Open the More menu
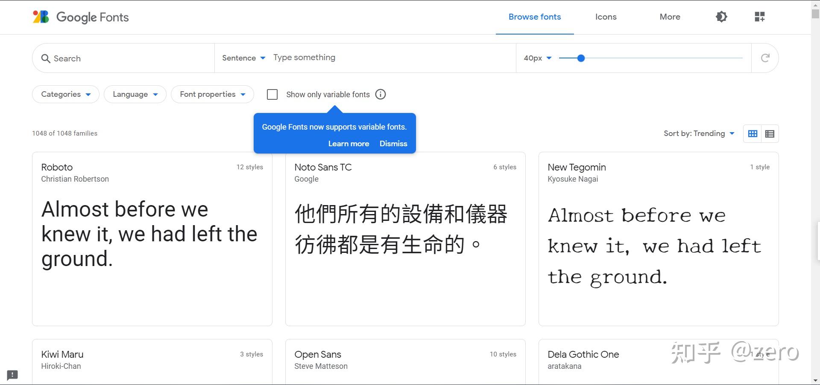 click(x=670, y=17)
